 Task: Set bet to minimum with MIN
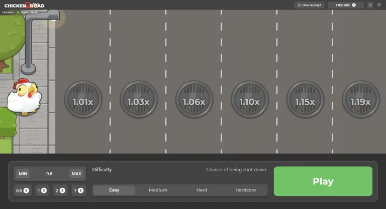coord(23,174)
